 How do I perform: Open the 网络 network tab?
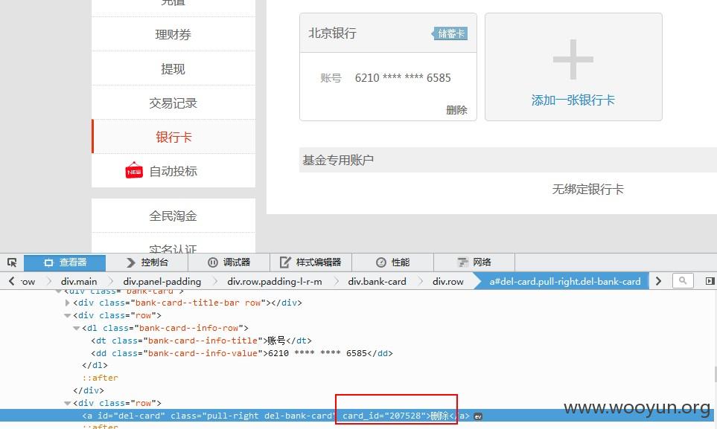coord(474,262)
